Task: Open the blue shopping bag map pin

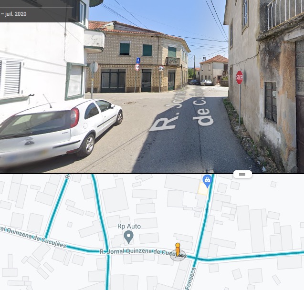Action: click(207, 181)
